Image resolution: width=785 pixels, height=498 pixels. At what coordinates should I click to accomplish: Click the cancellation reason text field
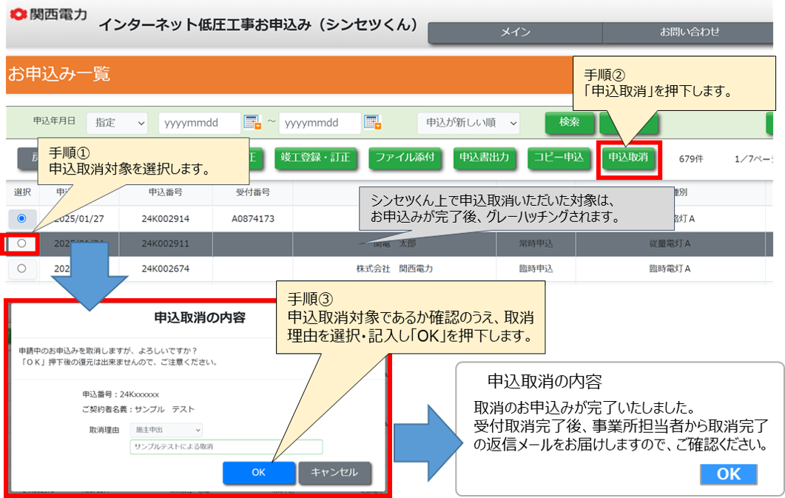pos(226,446)
